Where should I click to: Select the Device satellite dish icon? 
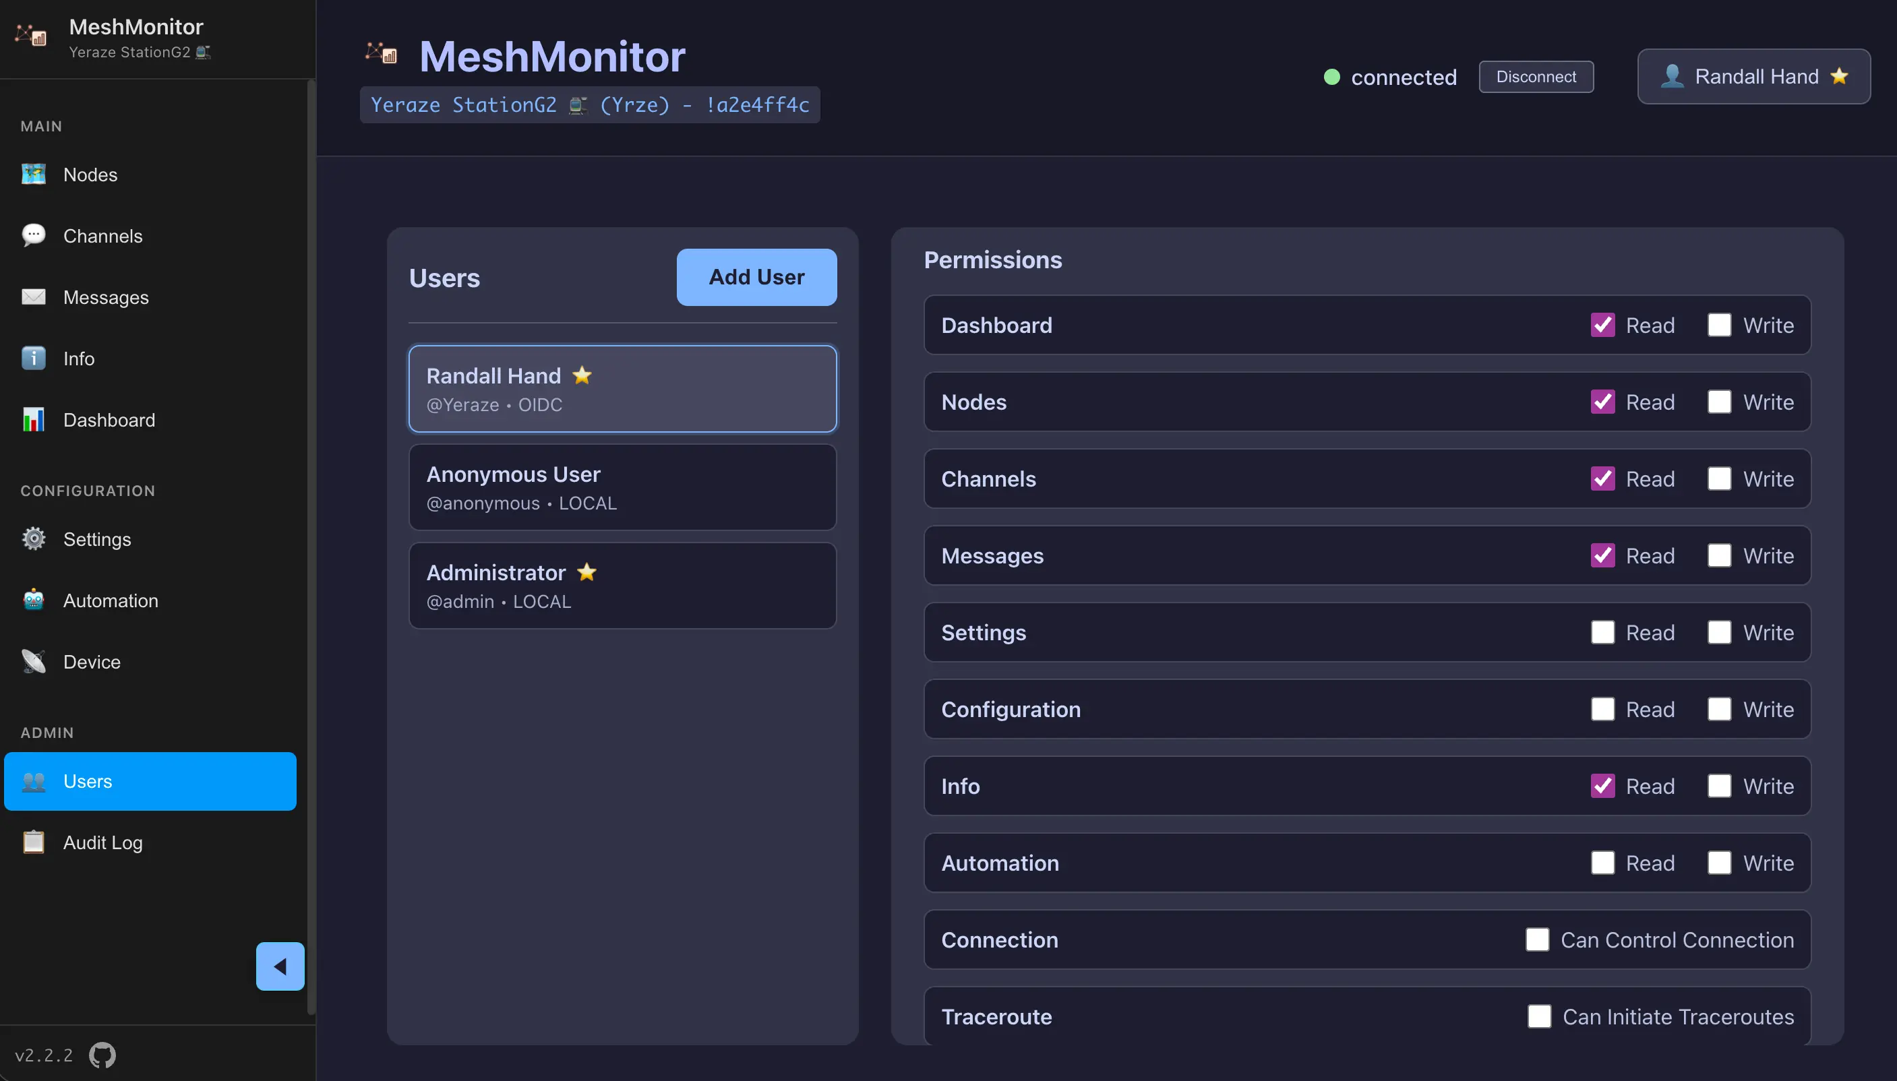pos(32,660)
